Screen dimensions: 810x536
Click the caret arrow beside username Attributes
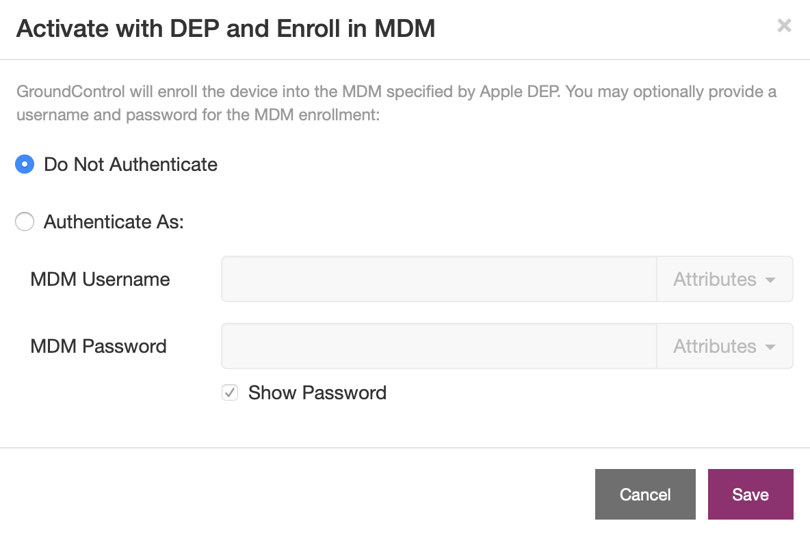click(x=770, y=280)
